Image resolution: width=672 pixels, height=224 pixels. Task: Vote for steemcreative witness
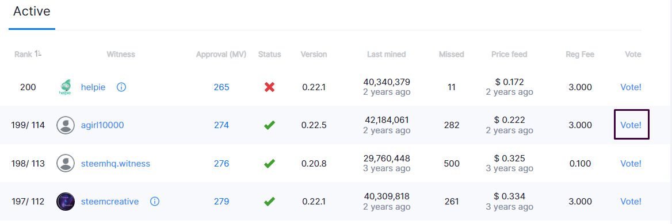[x=631, y=202]
